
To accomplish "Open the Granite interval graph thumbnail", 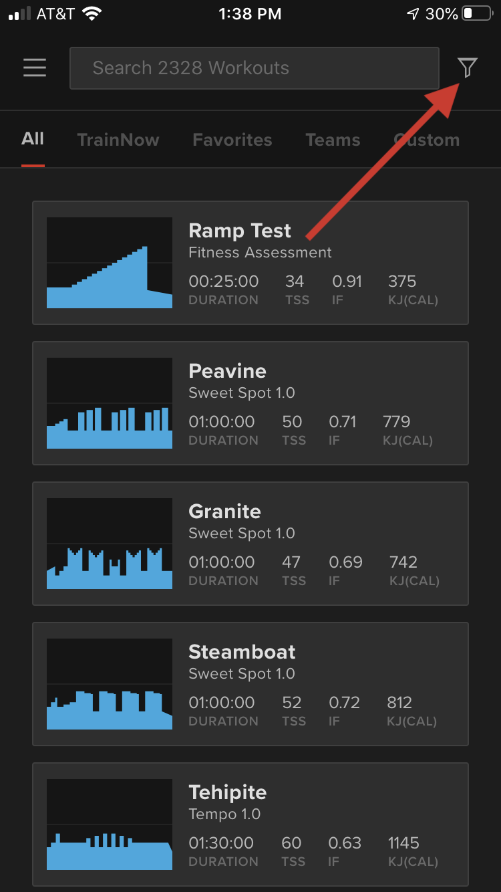I will click(110, 544).
